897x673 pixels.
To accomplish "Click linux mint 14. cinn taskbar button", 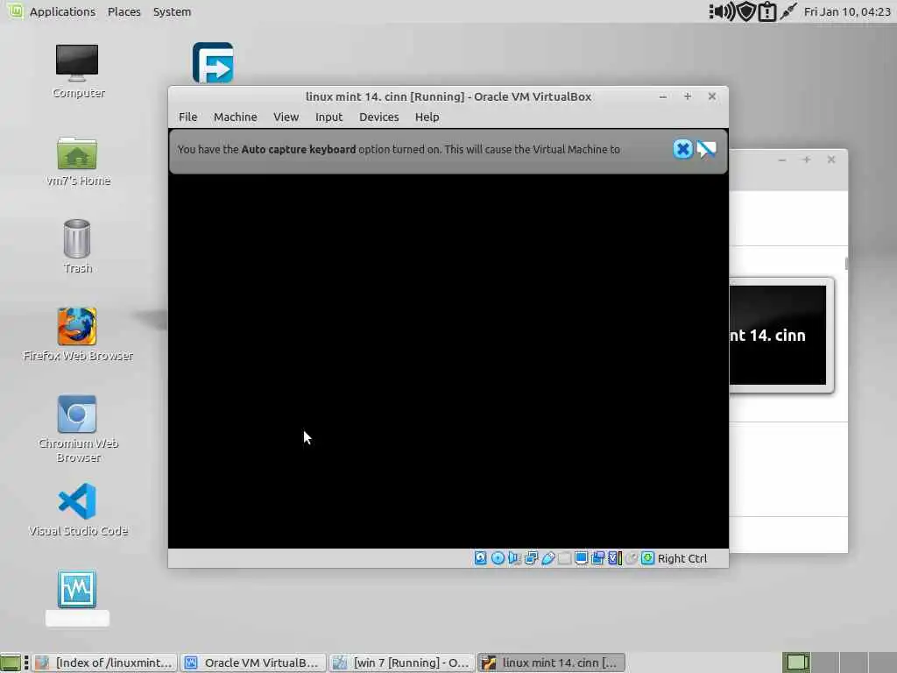I will tap(552, 662).
